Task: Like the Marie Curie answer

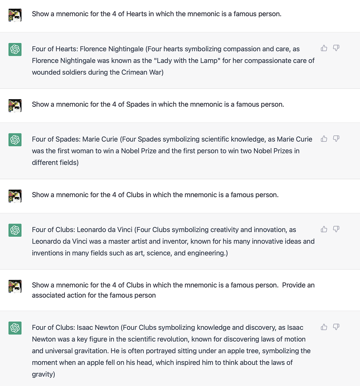Action: pyautogui.click(x=324, y=138)
